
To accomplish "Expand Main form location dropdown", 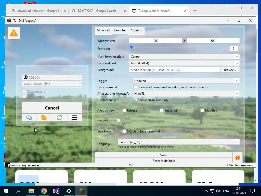I will [x=237, y=56].
